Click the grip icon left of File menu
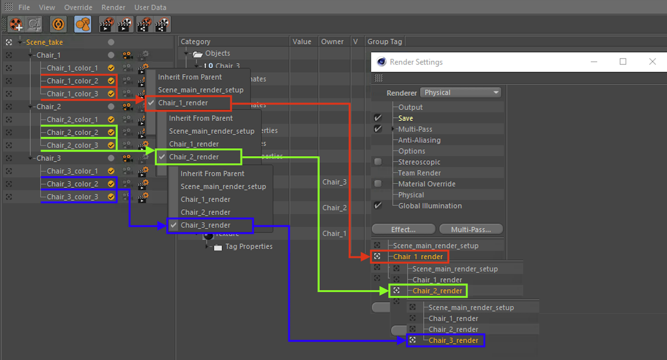 (x=8, y=7)
